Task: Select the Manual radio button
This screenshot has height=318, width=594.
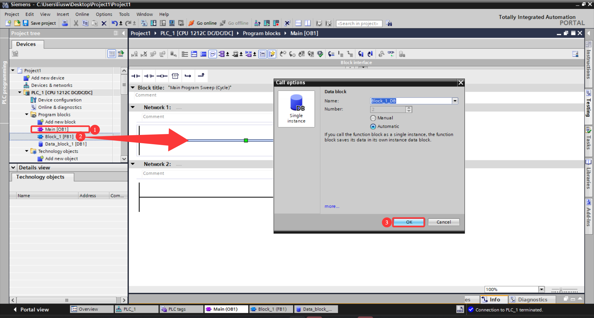Action: pyautogui.click(x=373, y=118)
